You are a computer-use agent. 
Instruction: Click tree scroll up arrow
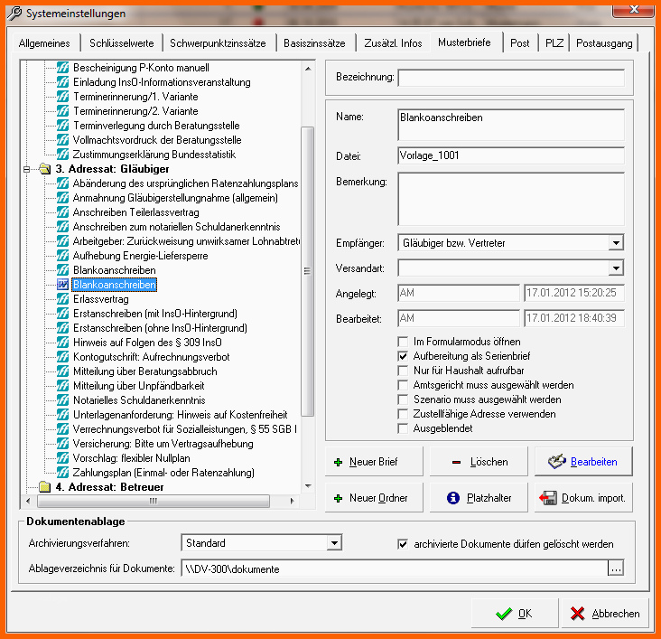pos(308,68)
